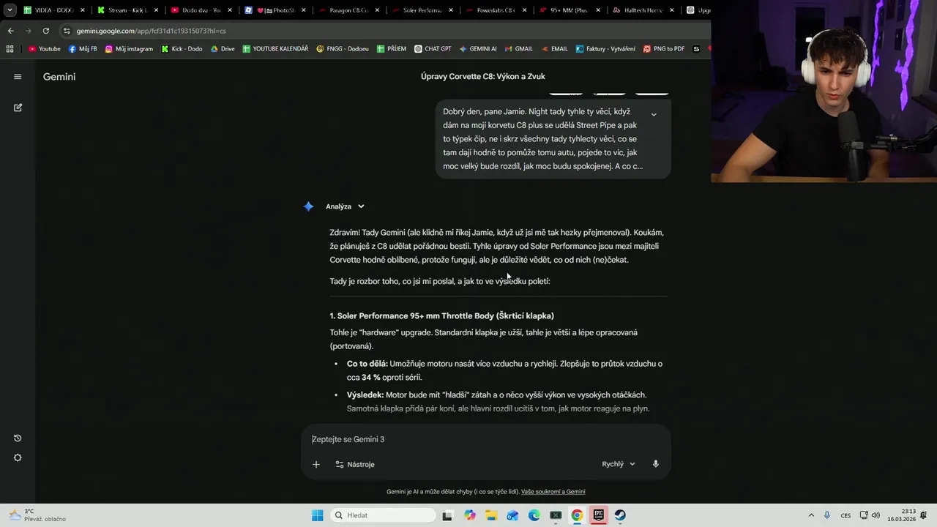Image resolution: width=937 pixels, height=527 pixels.
Task: Switch to the VIDEA - DODO tab
Action: coord(53,10)
